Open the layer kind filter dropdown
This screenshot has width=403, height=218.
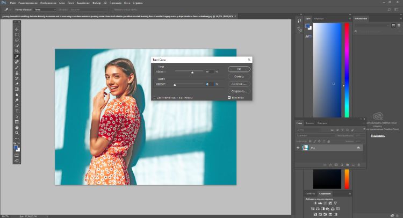309,130
